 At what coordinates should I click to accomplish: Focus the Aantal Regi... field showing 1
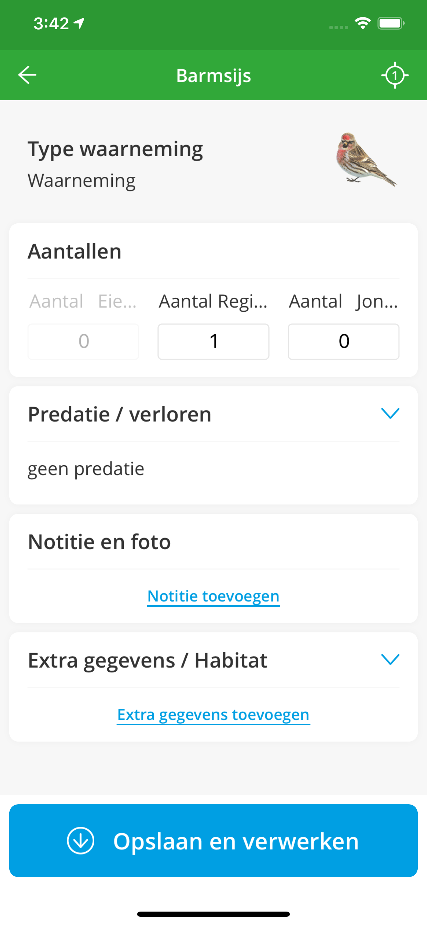coord(213,341)
